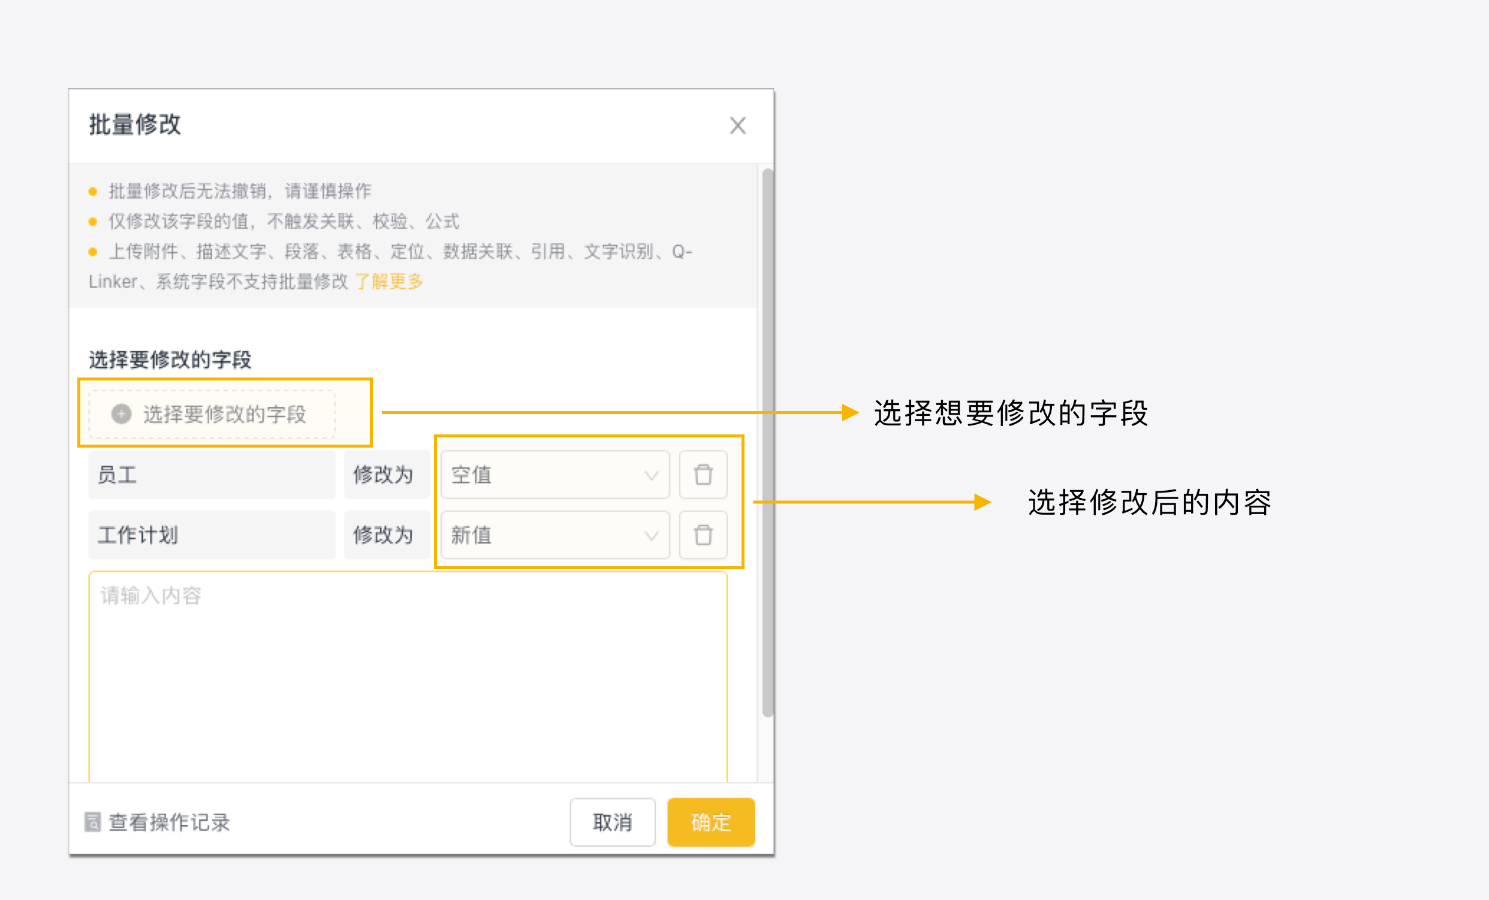Click the 请输入内容 text area
1489x900 pixels.
pos(408,676)
